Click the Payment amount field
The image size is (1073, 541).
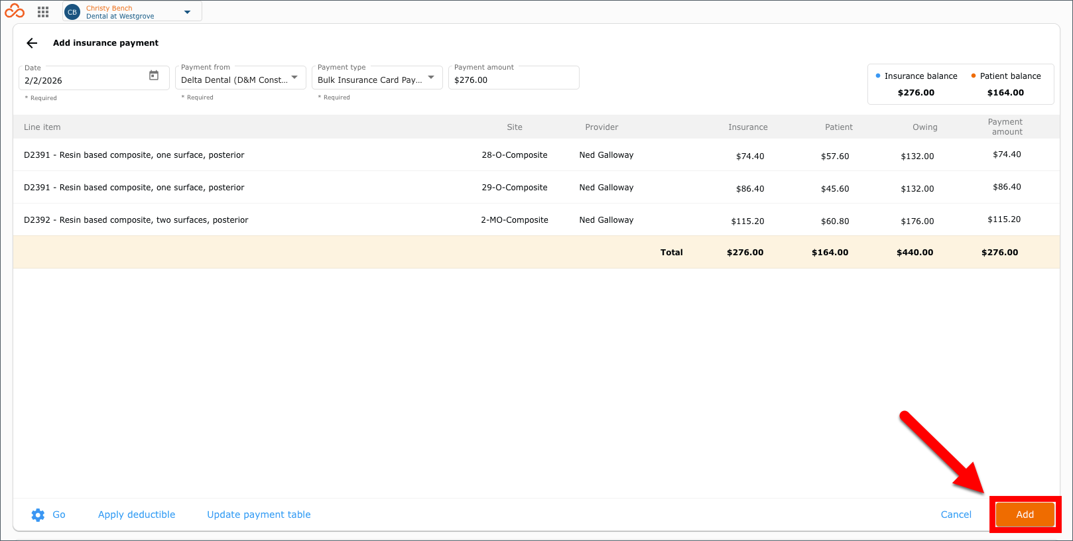coord(514,78)
